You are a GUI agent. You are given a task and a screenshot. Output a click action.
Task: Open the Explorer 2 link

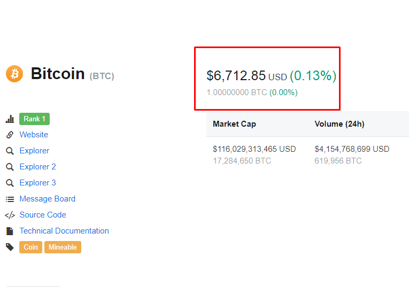pos(37,167)
